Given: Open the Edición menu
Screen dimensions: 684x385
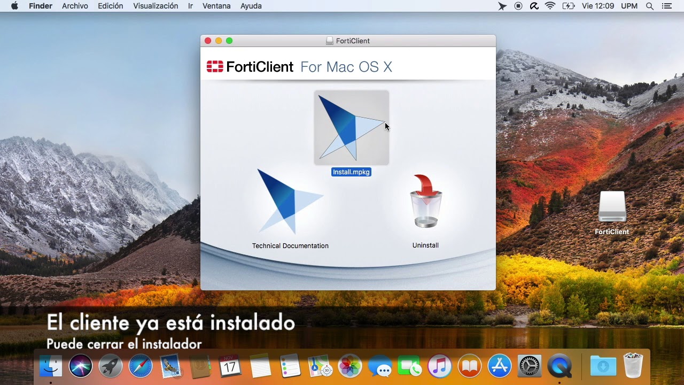Looking at the screenshot, I should pyautogui.click(x=111, y=6).
